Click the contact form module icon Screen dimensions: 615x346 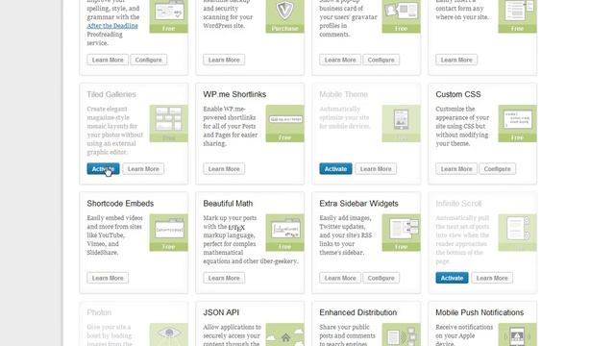(x=517, y=16)
